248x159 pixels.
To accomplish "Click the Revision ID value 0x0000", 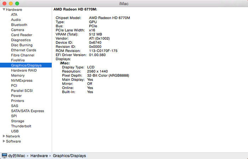I will 95,46.
